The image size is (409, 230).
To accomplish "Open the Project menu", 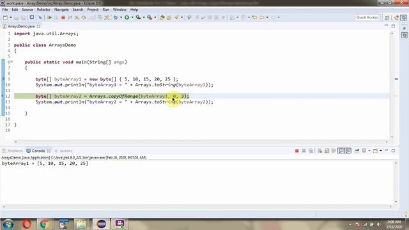I will (x=93, y=10).
